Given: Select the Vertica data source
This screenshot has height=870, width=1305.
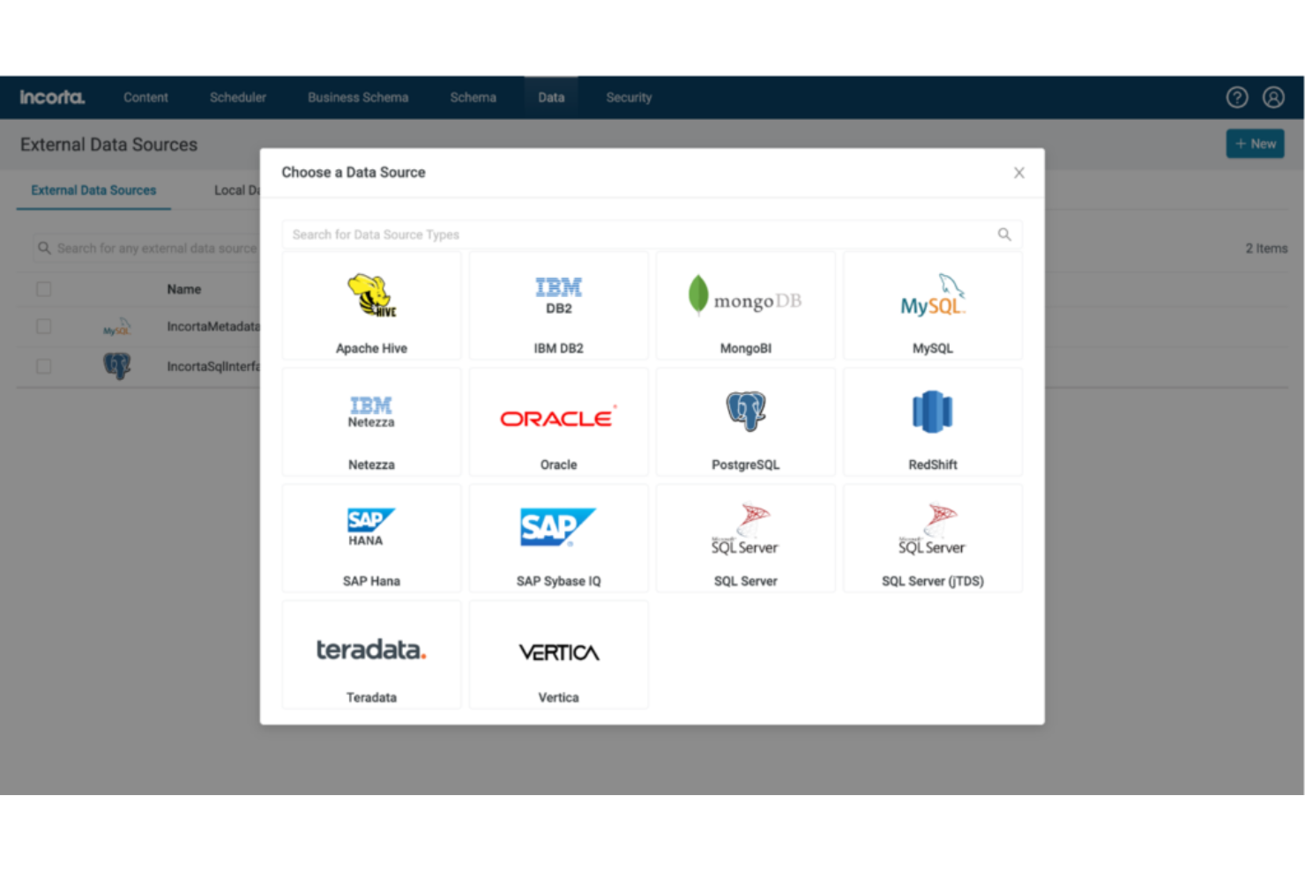Looking at the screenshot, I should click(x=558, y=655).
